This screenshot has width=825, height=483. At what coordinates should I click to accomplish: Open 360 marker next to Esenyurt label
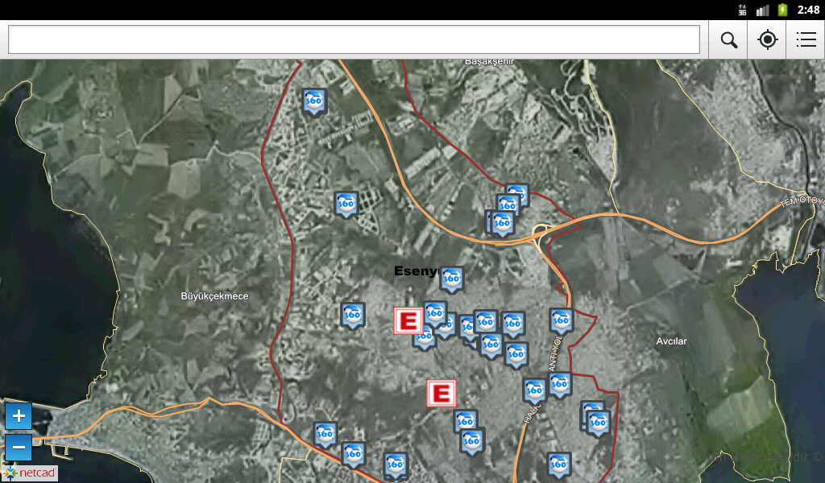pyautogui.click(x=451, y=279)
